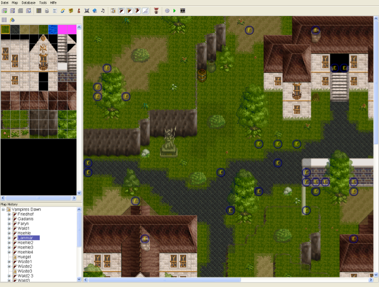Click the music note icon in toolbar

pos(103,11)
